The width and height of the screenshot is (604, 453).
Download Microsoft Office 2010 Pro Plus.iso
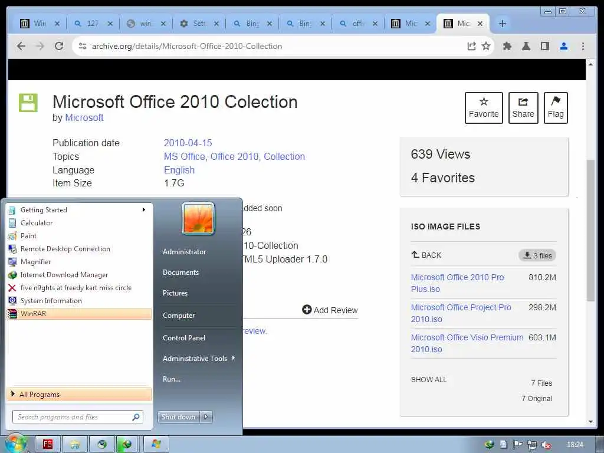coord(457,283)
